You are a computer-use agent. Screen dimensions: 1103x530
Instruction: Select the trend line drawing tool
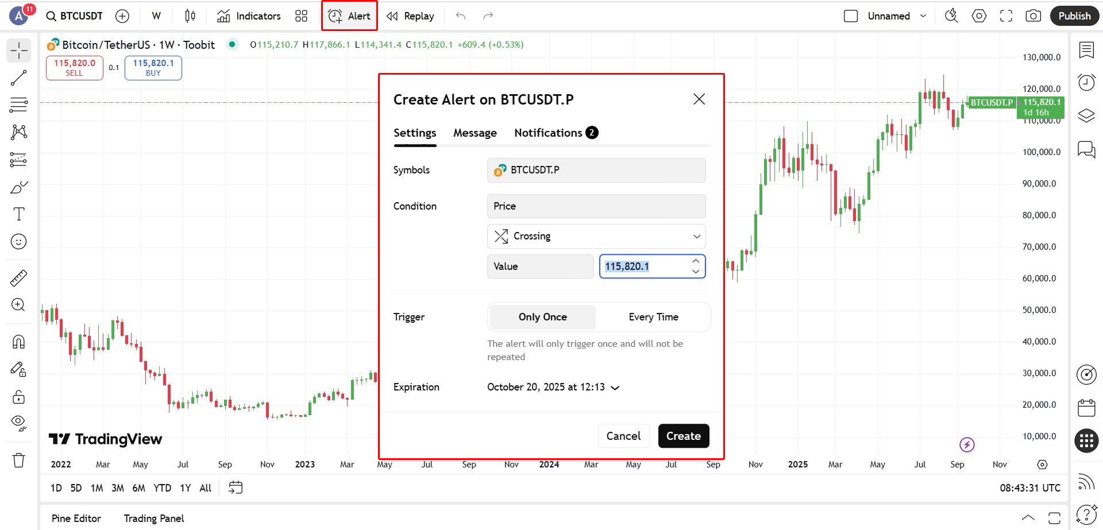click(x=19, y=78)
